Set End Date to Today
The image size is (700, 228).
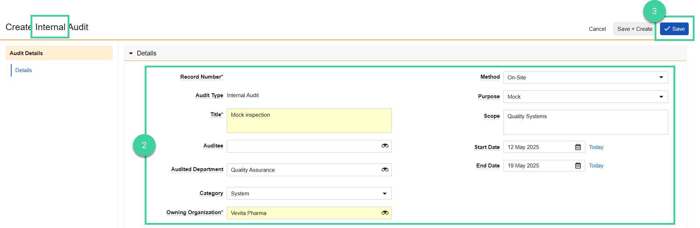pyautogui.click(x=596, y=166)
